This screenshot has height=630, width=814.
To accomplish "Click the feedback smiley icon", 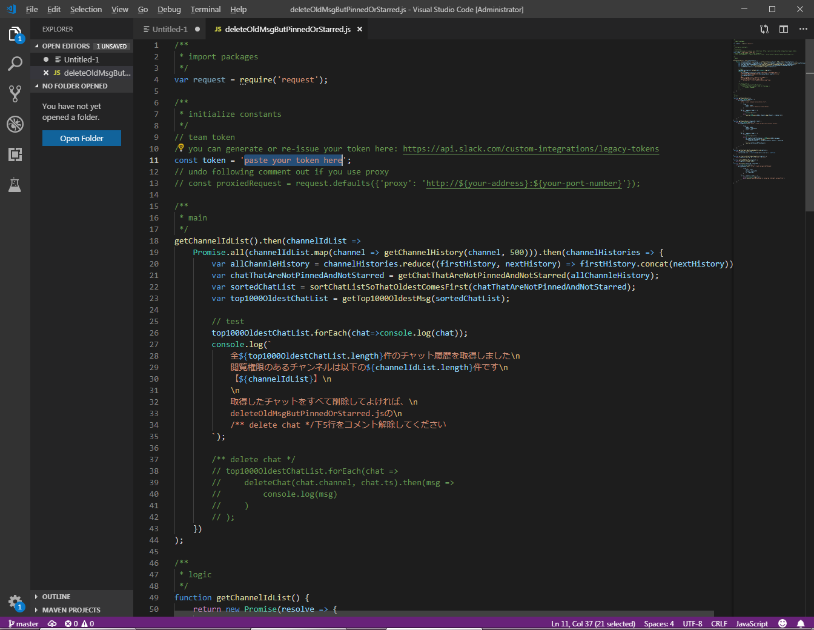I will pos(783,623).
